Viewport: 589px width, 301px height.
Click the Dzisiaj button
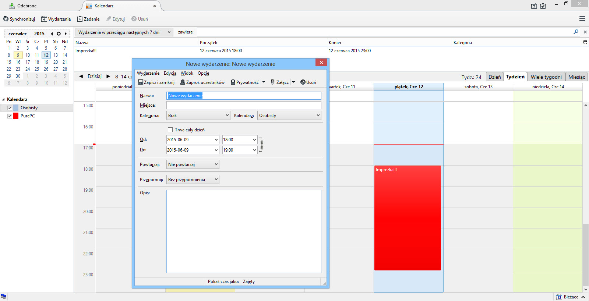pyautogui.click(x=95, y=77)
